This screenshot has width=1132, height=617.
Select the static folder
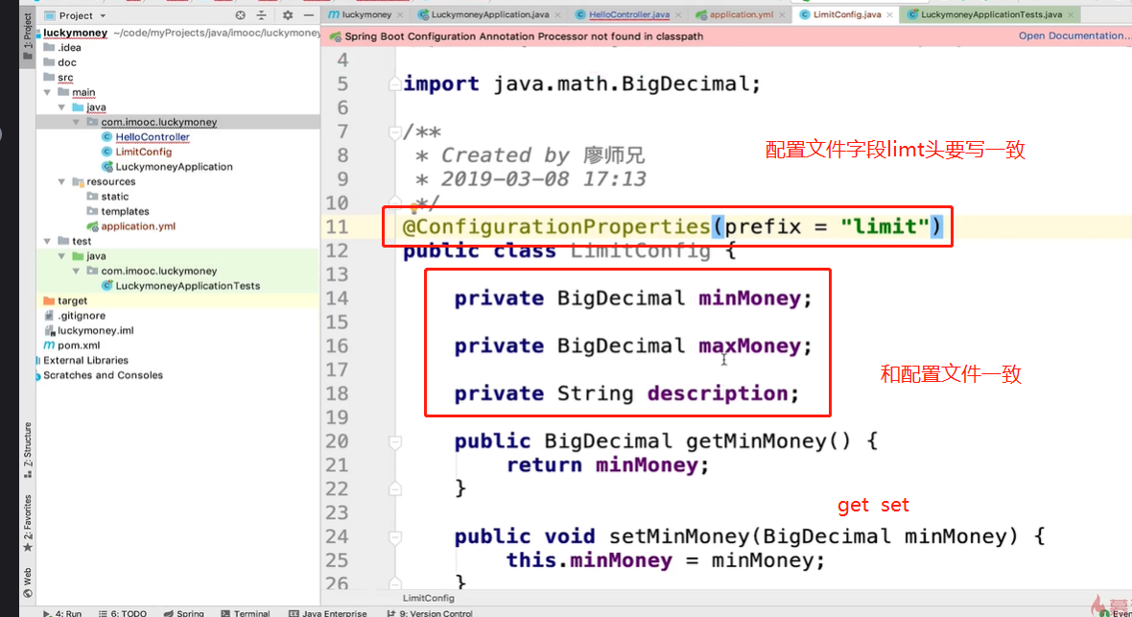tap(115, 197)
